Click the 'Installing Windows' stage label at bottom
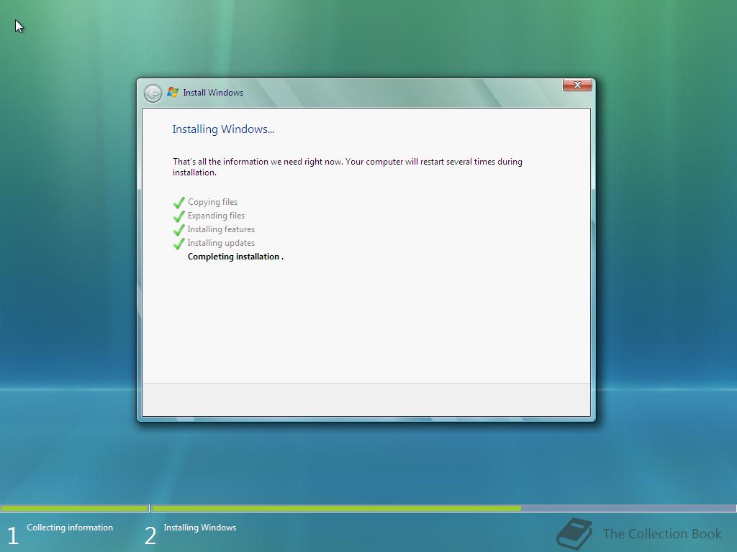This screenshot has width=737, height=552. 200,528
